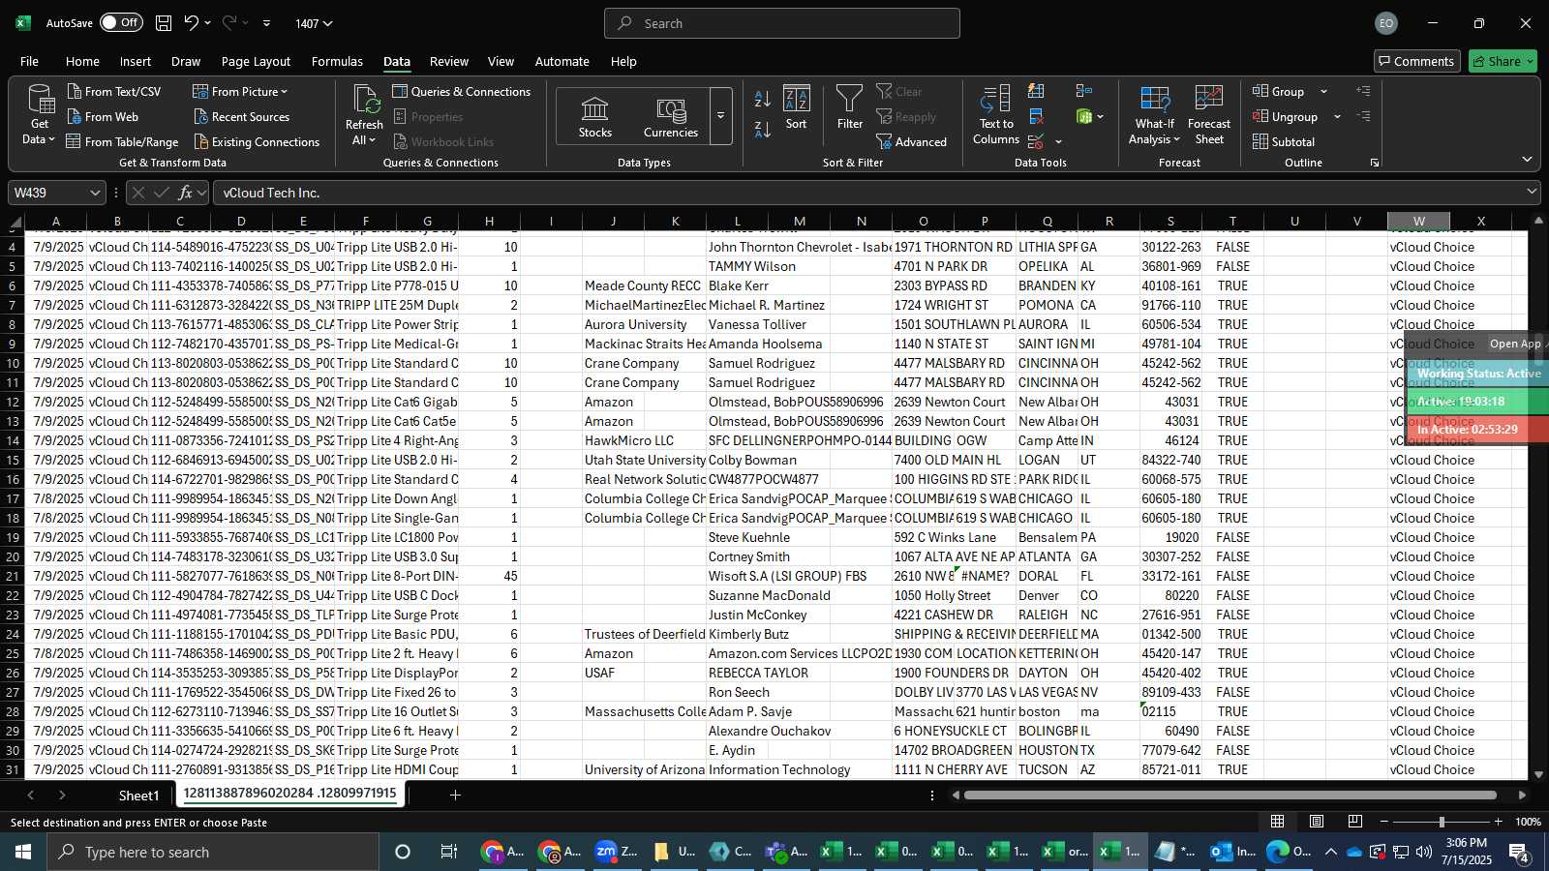Open the Sort dialog
Image resolution: width=1549 pixels, height=871 pixels.
[x=796, y=107]
